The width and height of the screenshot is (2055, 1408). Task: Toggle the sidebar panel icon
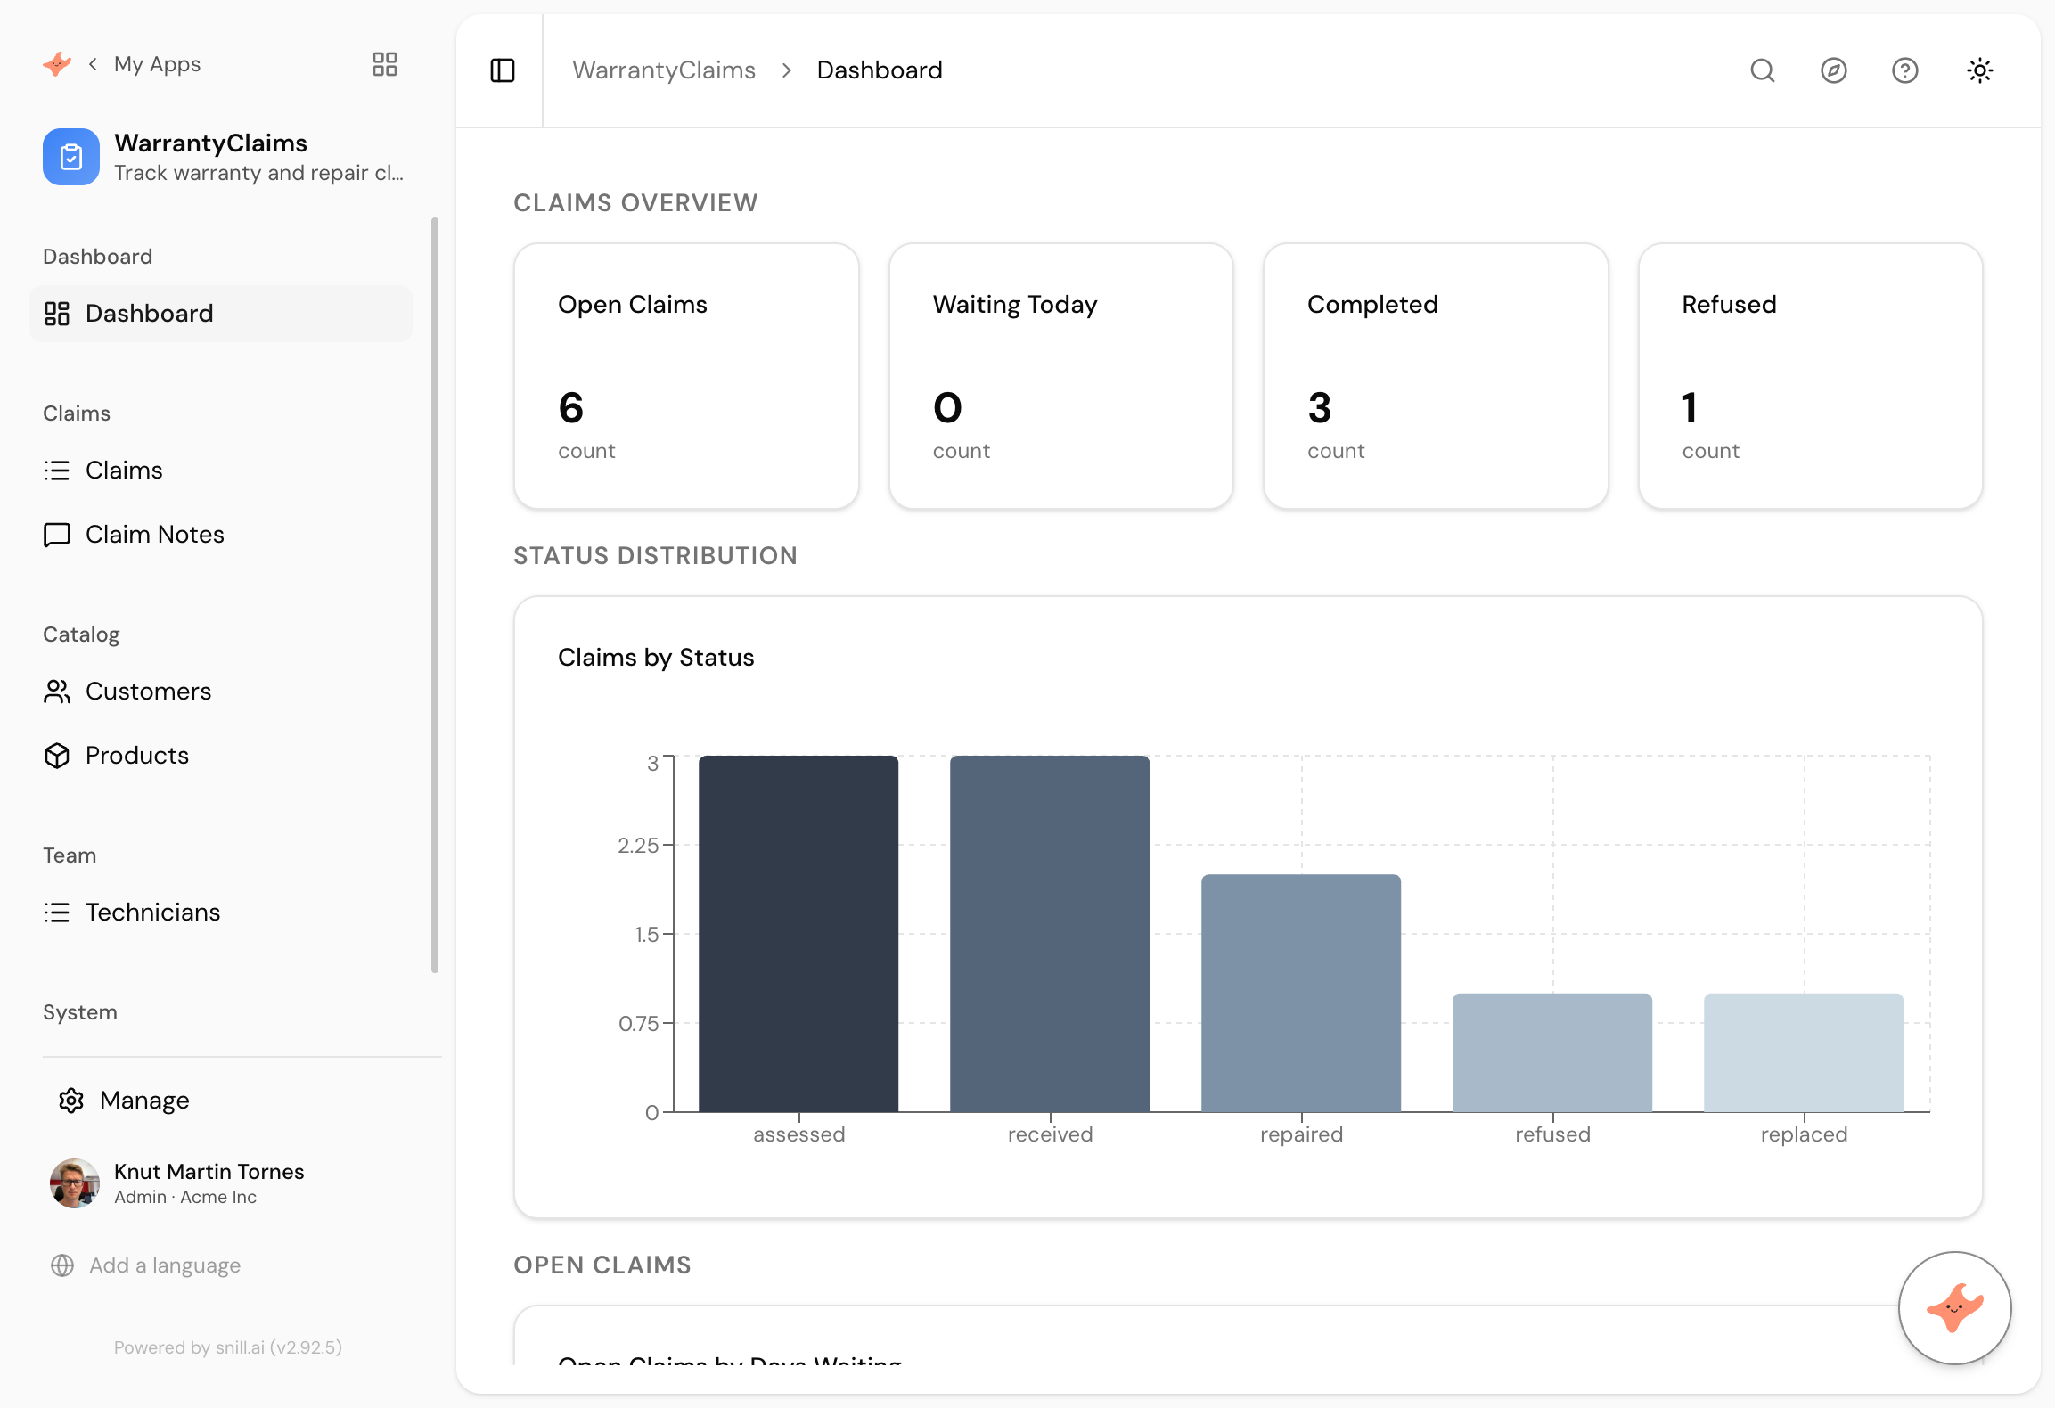click(x=503, y=70)
